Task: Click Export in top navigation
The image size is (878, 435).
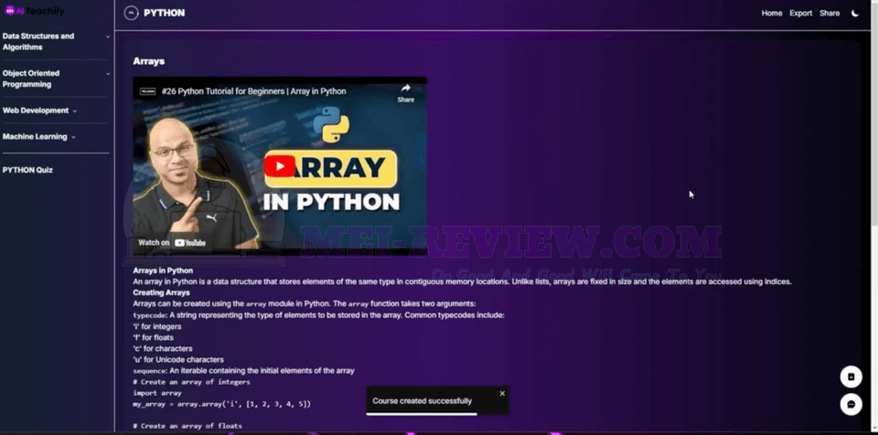Action: pyautogui.click(x=801, y=13)
